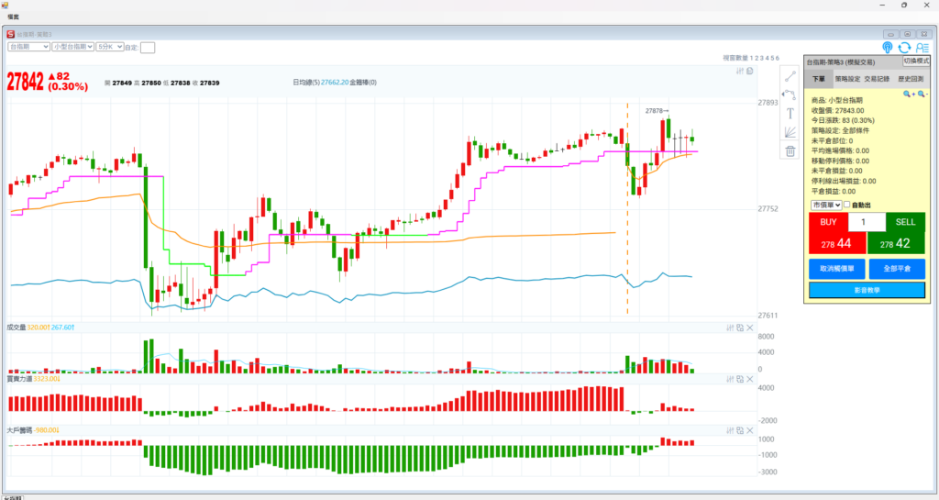
Task: Select the trend line drawing tool
Action: pos(790,75)
